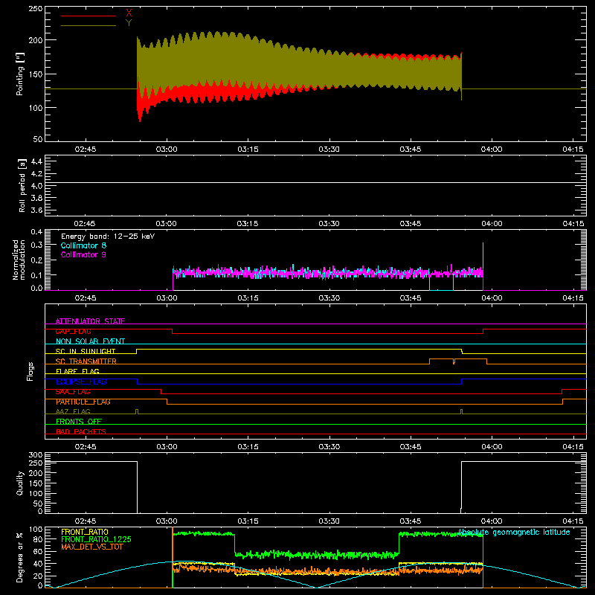Viewport: 595px width, 595px height.
Task: Click the 03:15 tick under the modulation plot
Action: tap(248, 298)
